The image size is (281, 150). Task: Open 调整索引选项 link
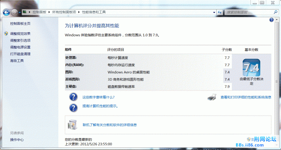click(x=20, y=40)
